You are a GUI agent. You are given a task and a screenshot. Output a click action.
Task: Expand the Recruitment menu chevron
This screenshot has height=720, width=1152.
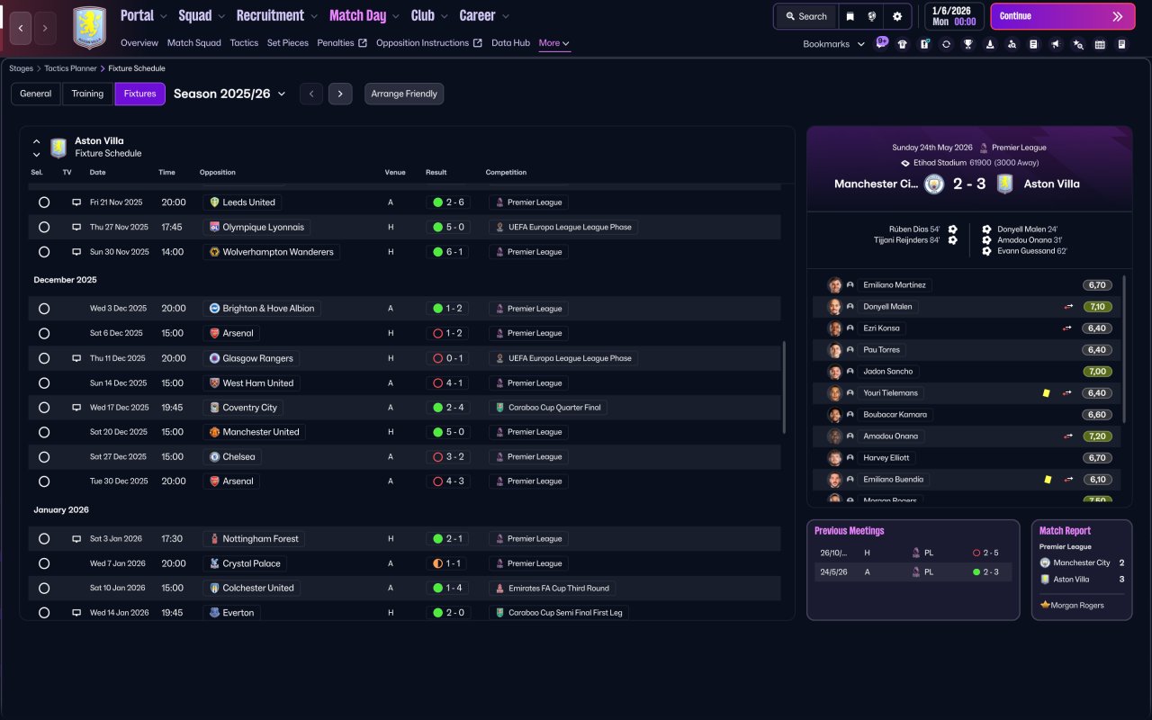tap(313, 16)
